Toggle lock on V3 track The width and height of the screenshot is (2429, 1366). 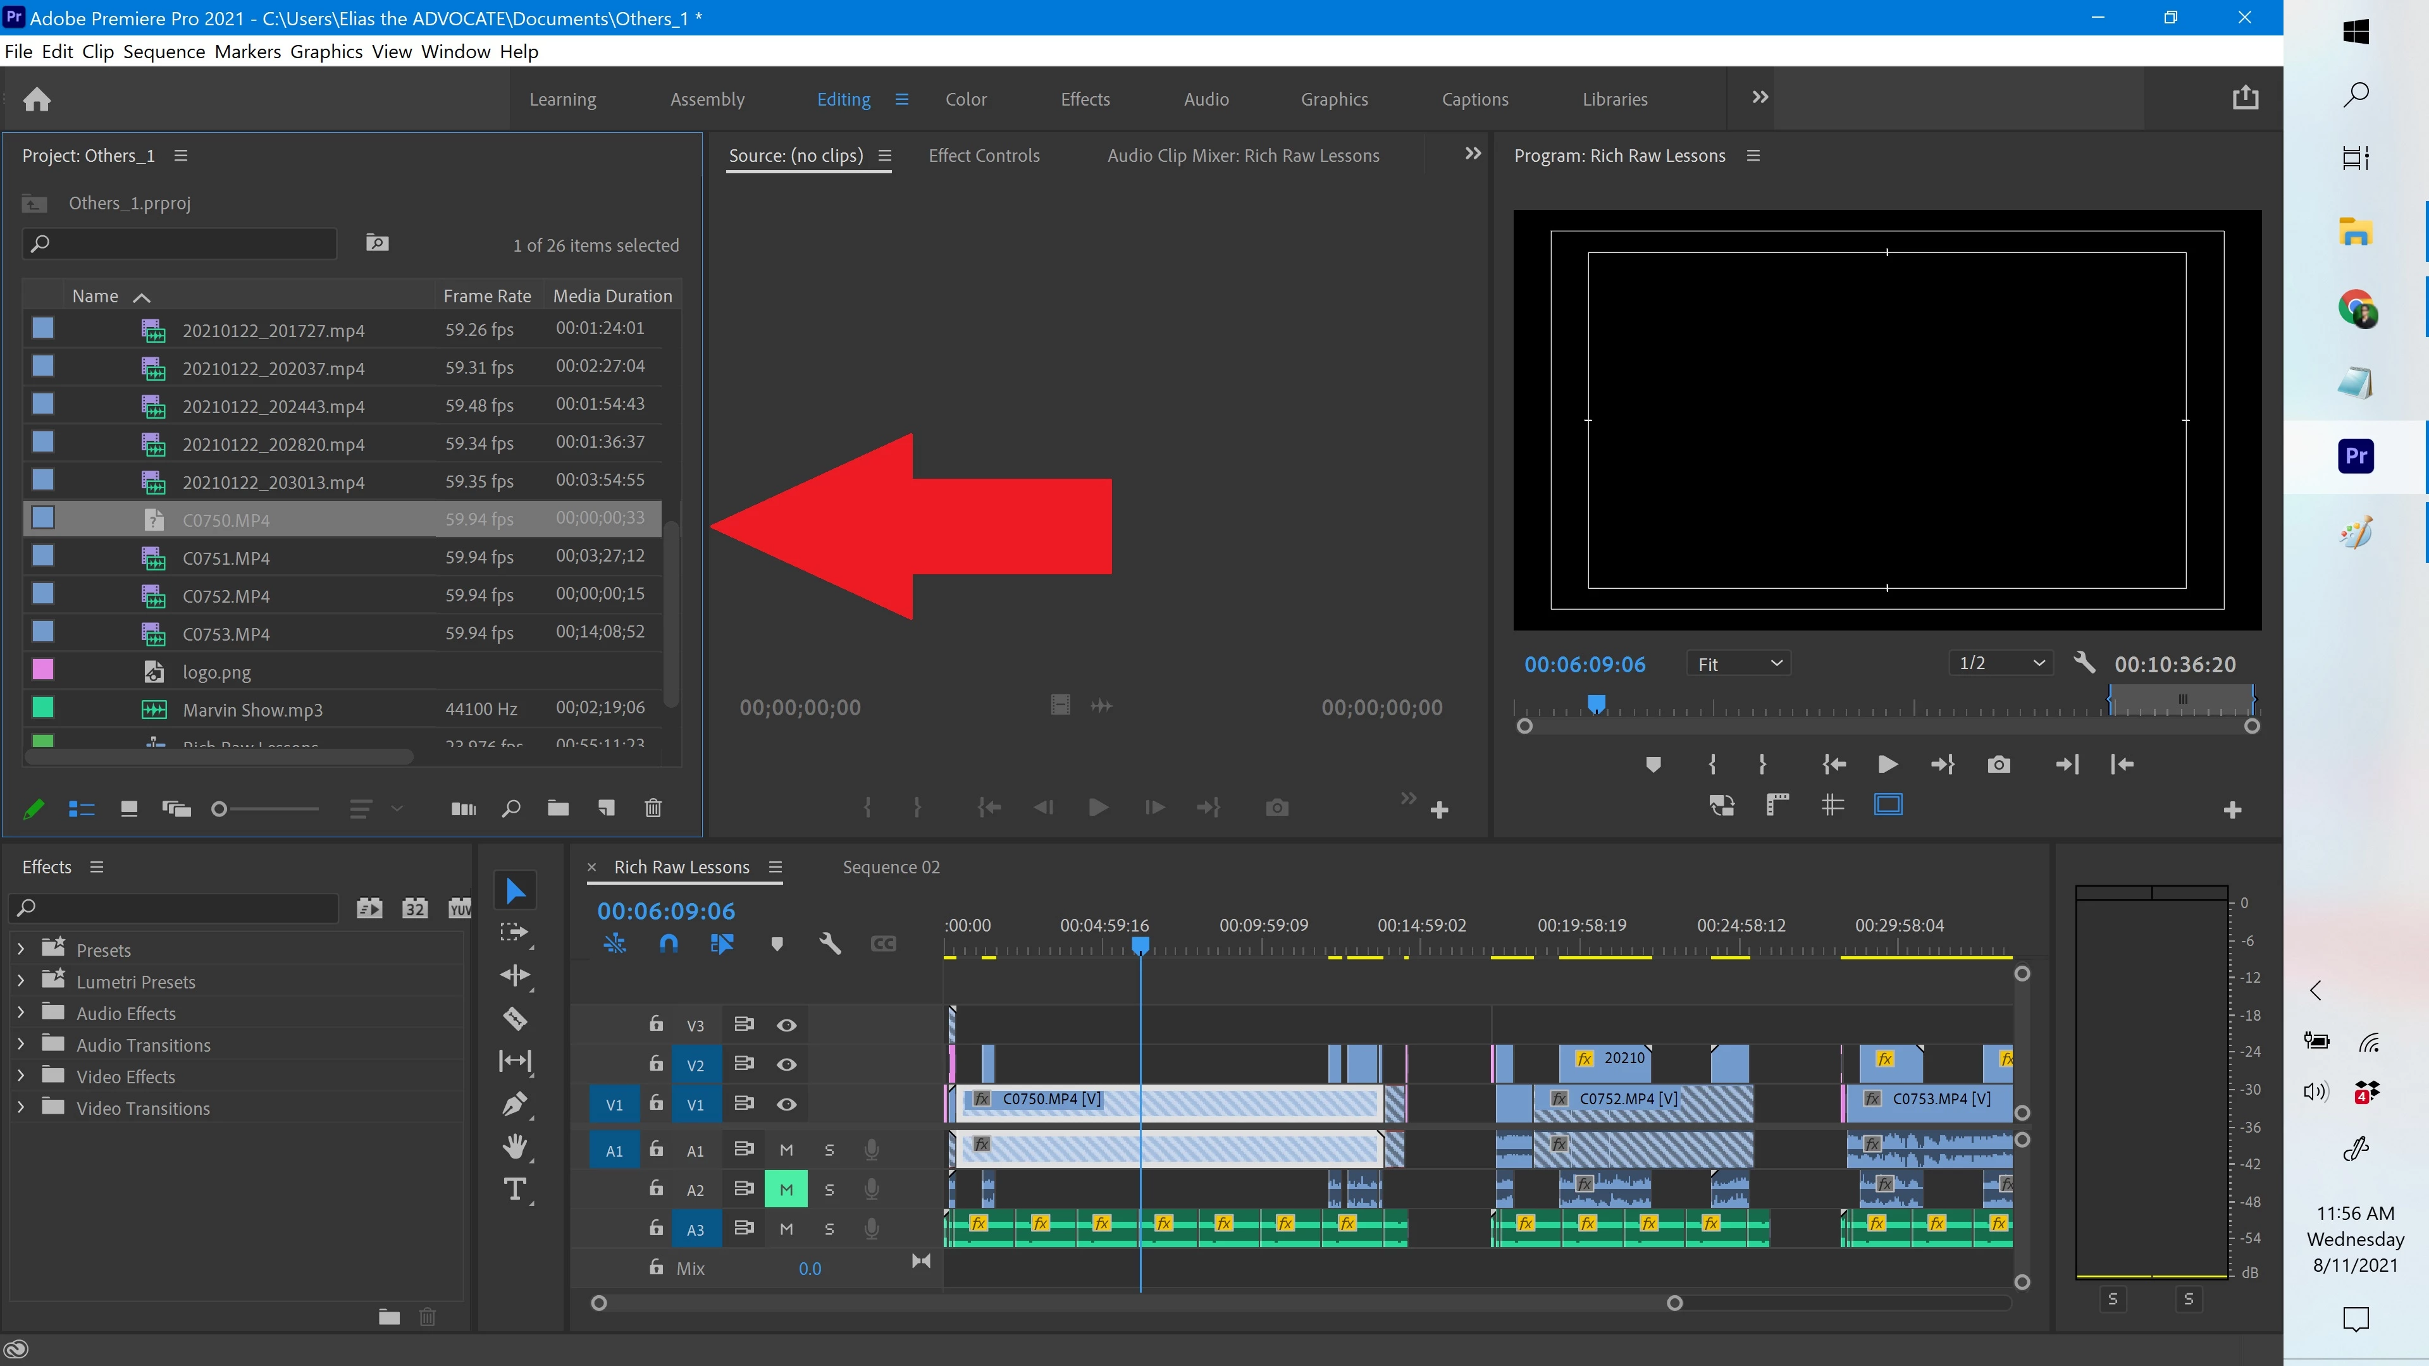coord(657,1024)
